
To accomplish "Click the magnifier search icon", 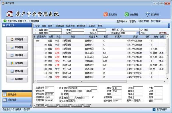I will point(122,29).
